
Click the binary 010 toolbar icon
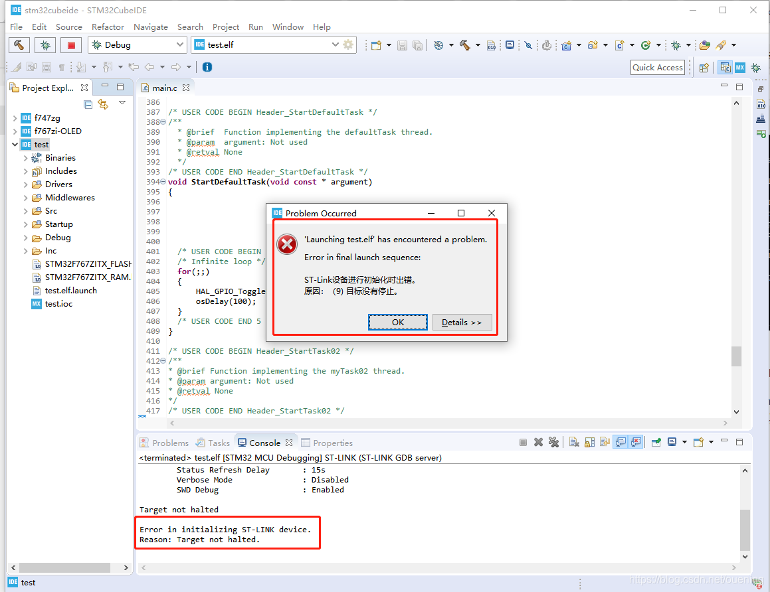(x=491, y=45)
